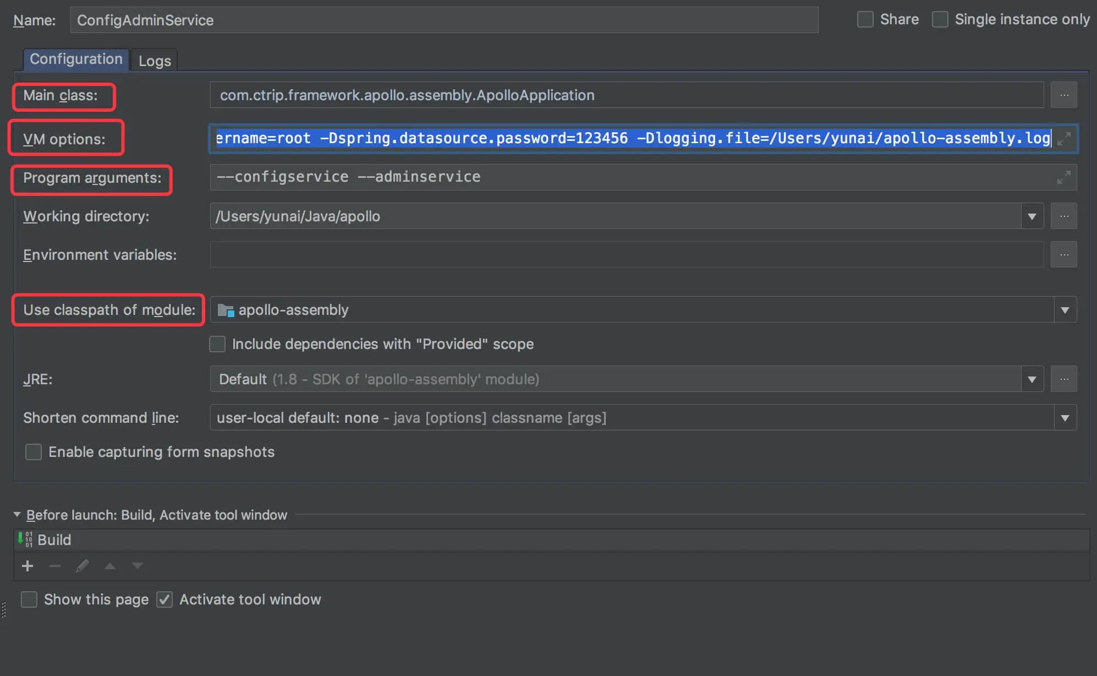The image size is (1097, 676).
Task: Switch to the Logs tab
Action: point(155,61)
